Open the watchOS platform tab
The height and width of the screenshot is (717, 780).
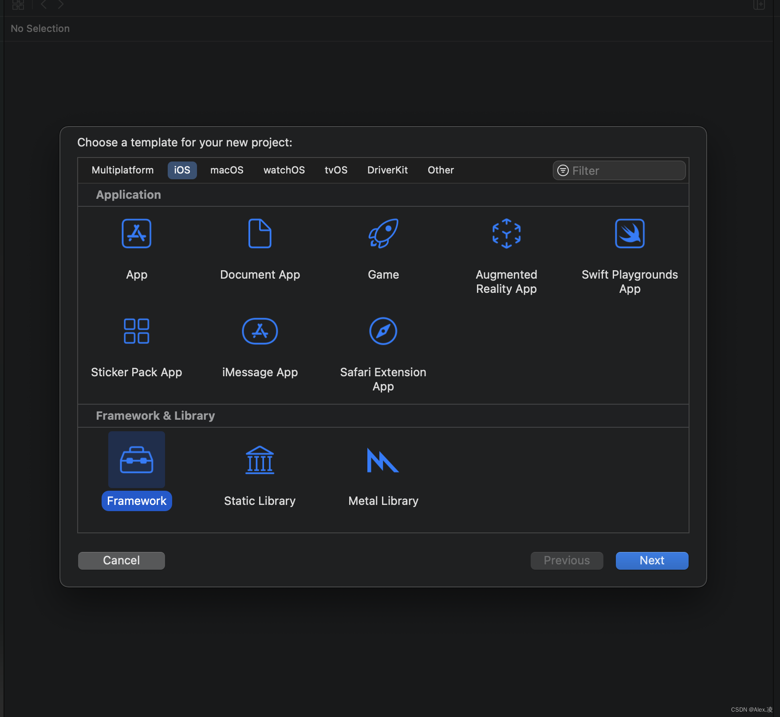[x=284, y=170]
